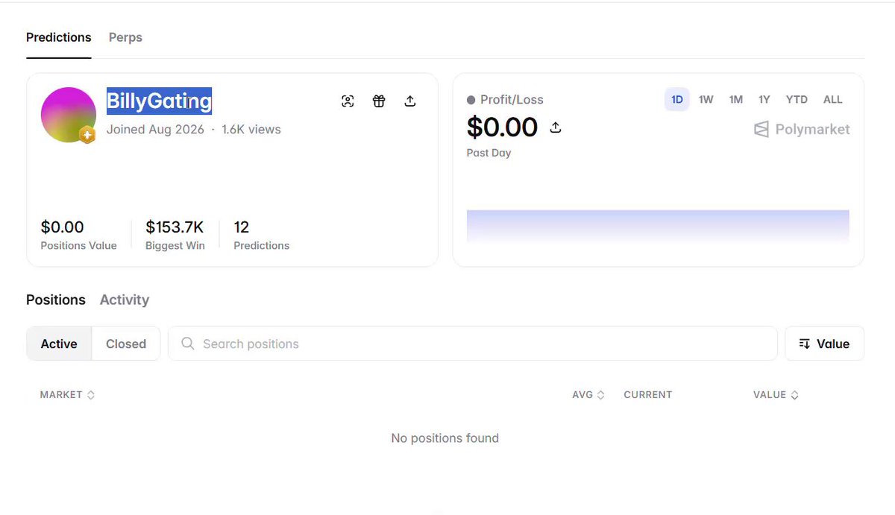Click the Joined Aug 2026 text
The image size is (895, 515).
click(155, 129)
